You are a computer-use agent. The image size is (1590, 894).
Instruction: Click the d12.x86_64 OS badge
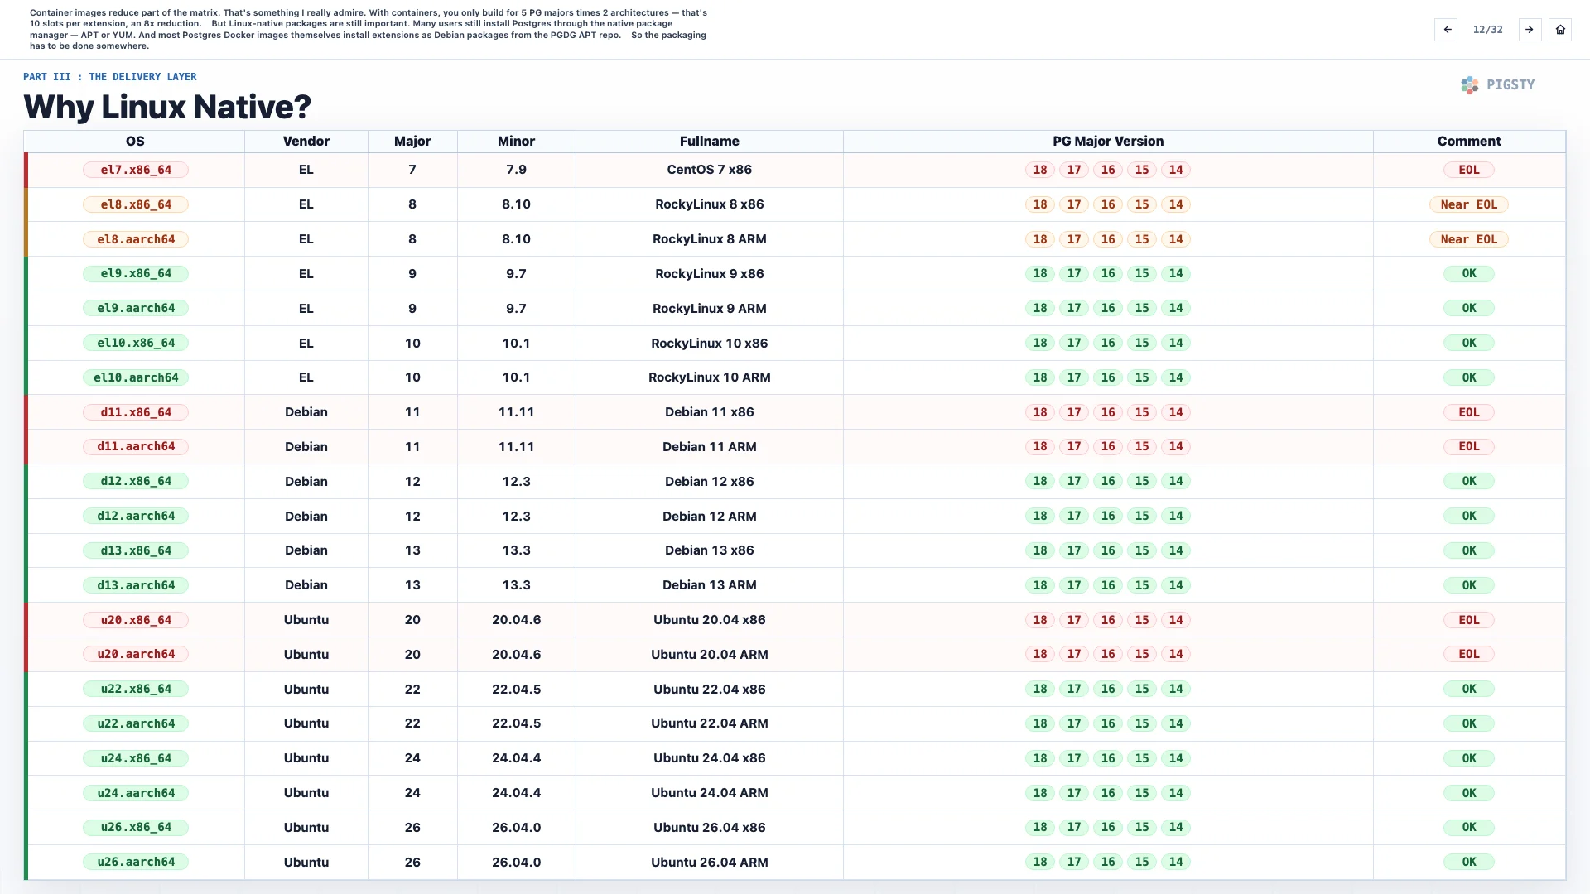click(x=136, y=481)
